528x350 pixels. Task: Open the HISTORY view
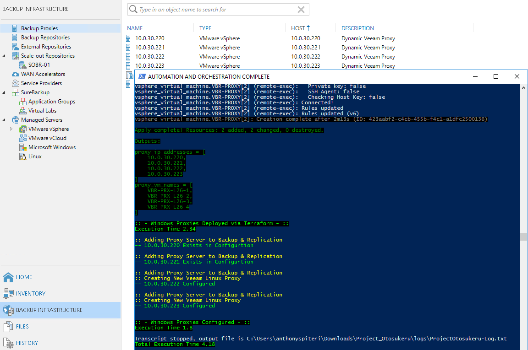[27, 343]
